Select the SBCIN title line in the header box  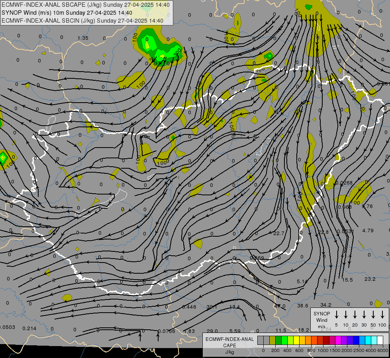tap(82, 21)
